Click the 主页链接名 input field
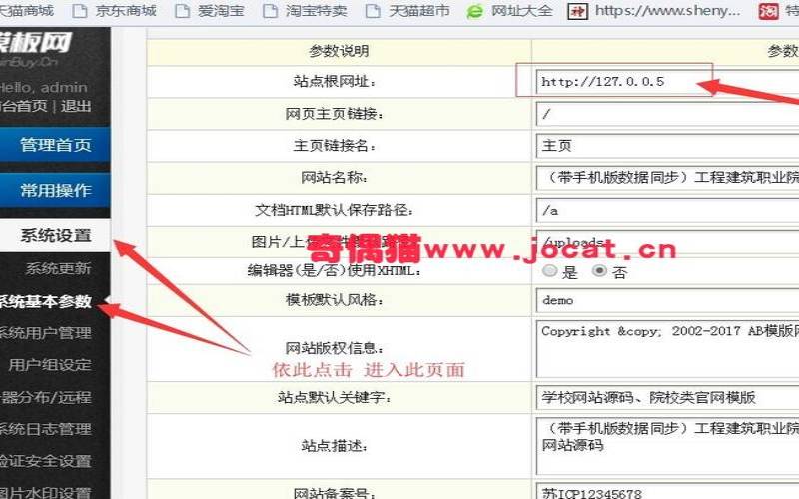The width and height of the screenshot is (799, 499). [667, 146]
